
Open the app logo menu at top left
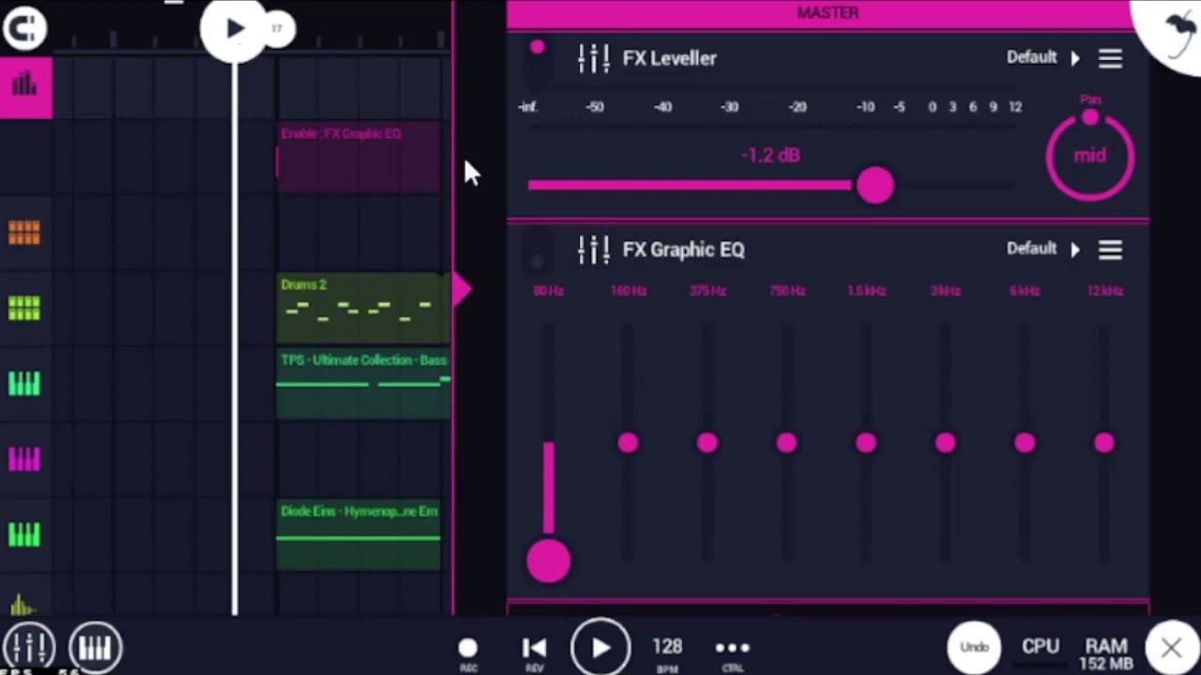tap(23, 28)
